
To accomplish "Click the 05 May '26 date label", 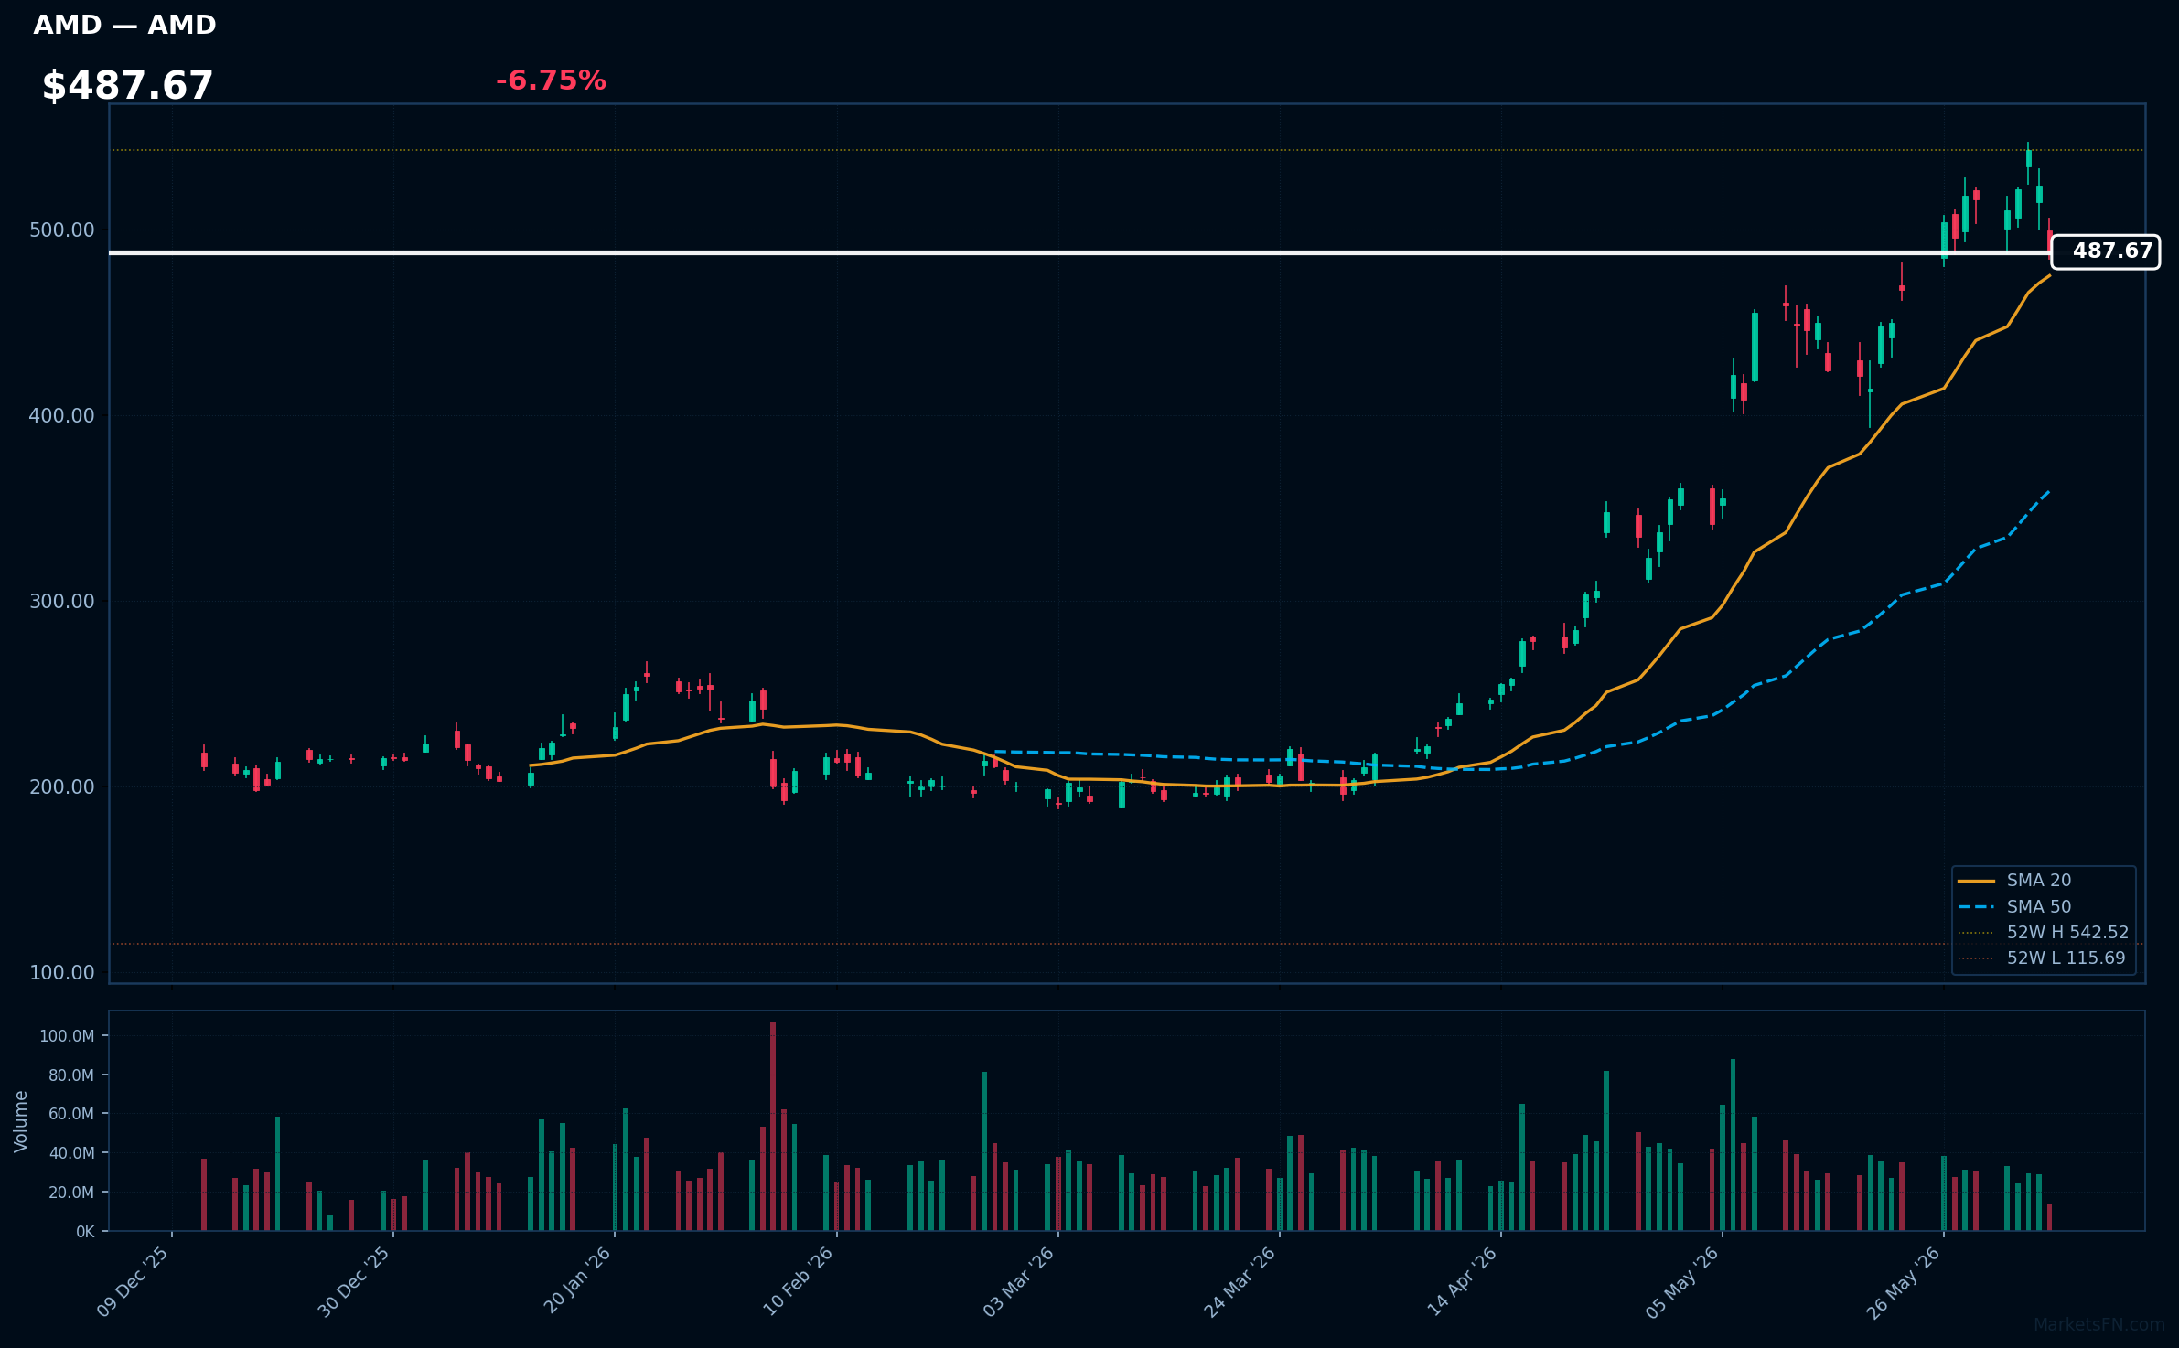I will 1683,1281.
